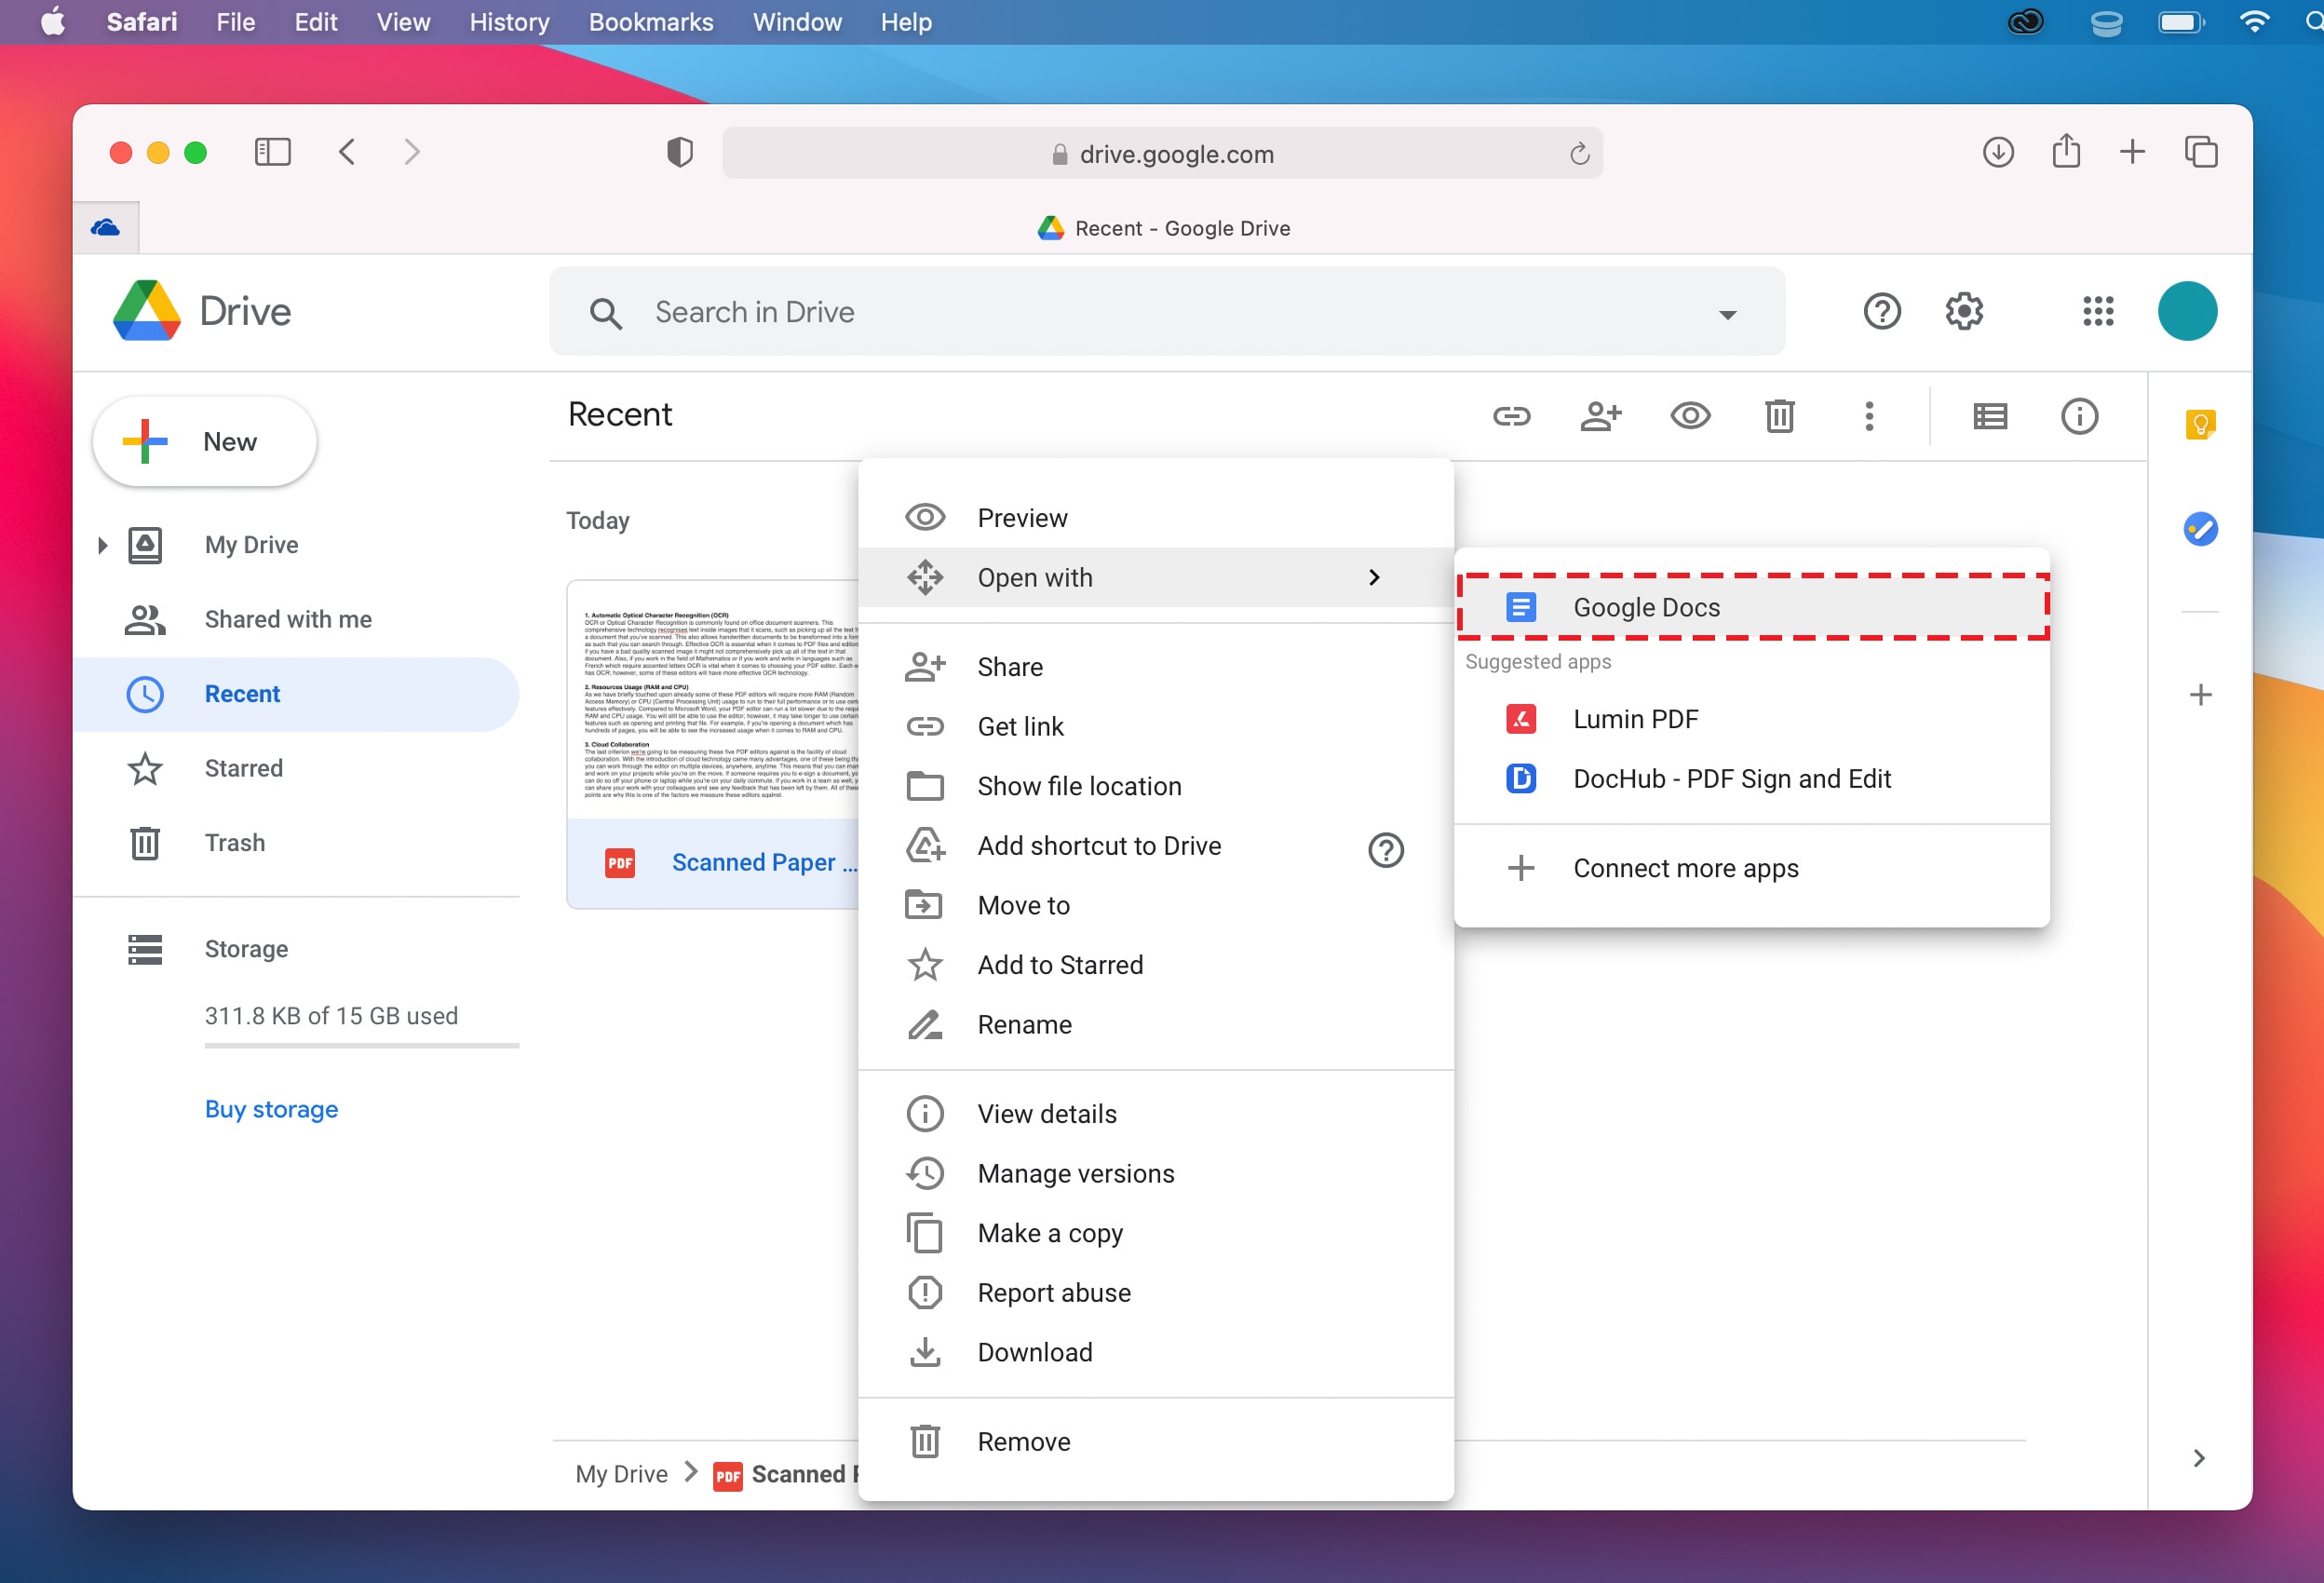The width and height of the screenshot is (2324, 1583).
Task: Click the Google Drive logo
Action: 145,311
